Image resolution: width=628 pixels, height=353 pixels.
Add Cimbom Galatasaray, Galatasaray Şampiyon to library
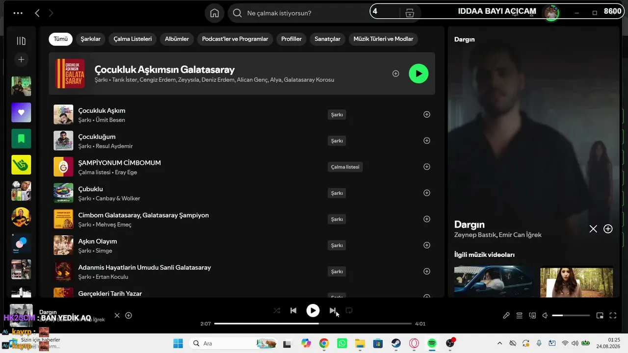point(427,219)
